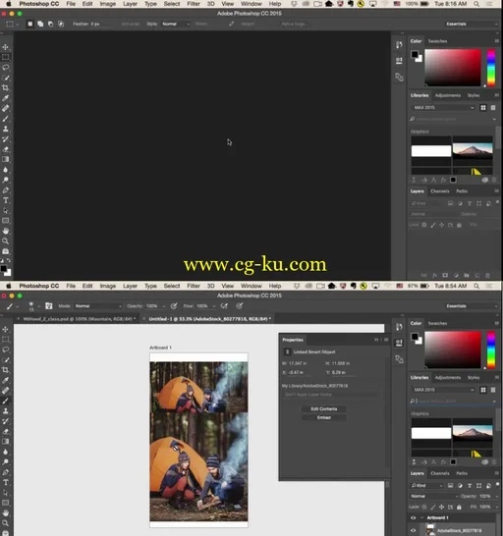Click the color field in the Artboard window Color panel
Viewport: 503px width, 536px height.
[x=453, y=349]
